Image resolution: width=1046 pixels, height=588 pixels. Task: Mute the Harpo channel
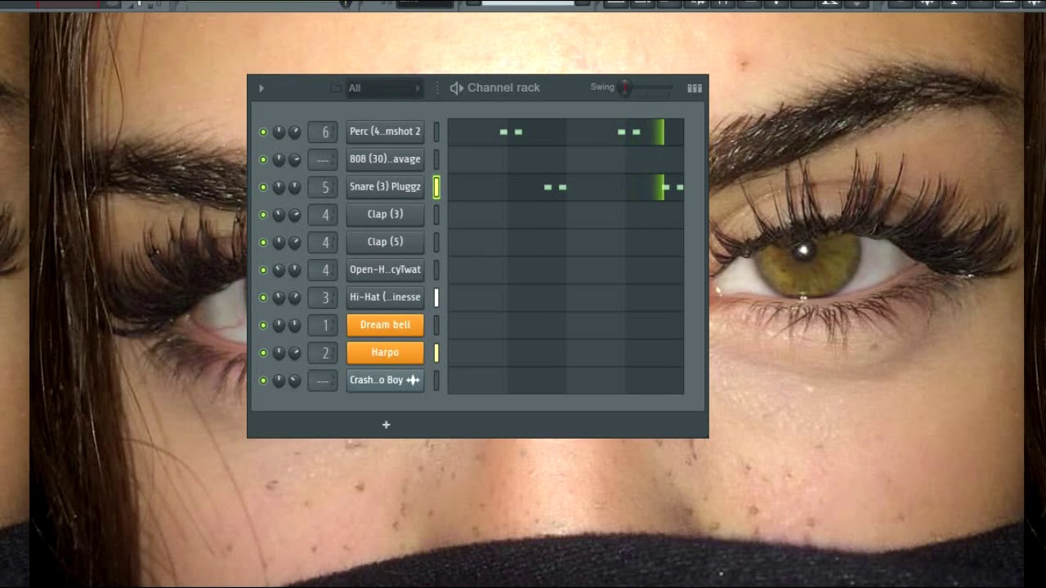click(263, 353)
